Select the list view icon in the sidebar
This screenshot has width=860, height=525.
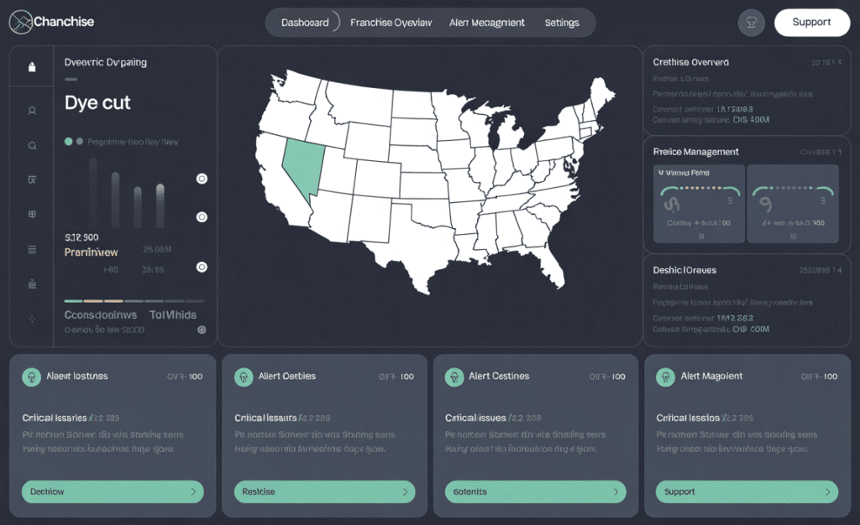pos(31,248)
